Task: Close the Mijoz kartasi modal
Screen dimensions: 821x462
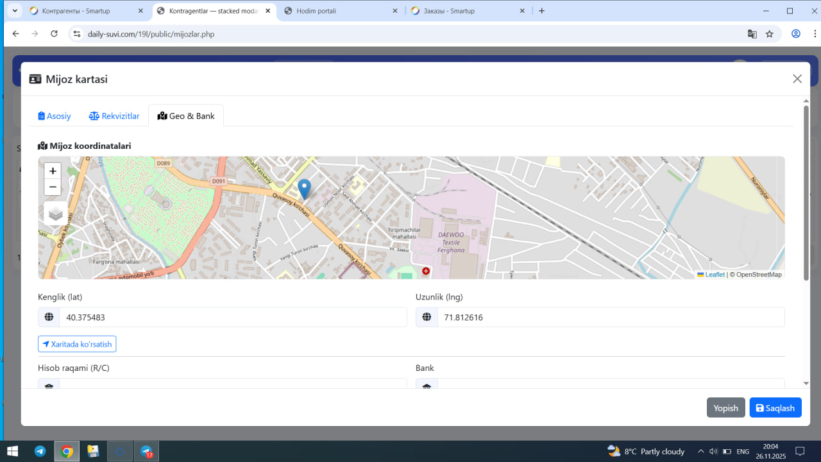Action: (797, 79)
